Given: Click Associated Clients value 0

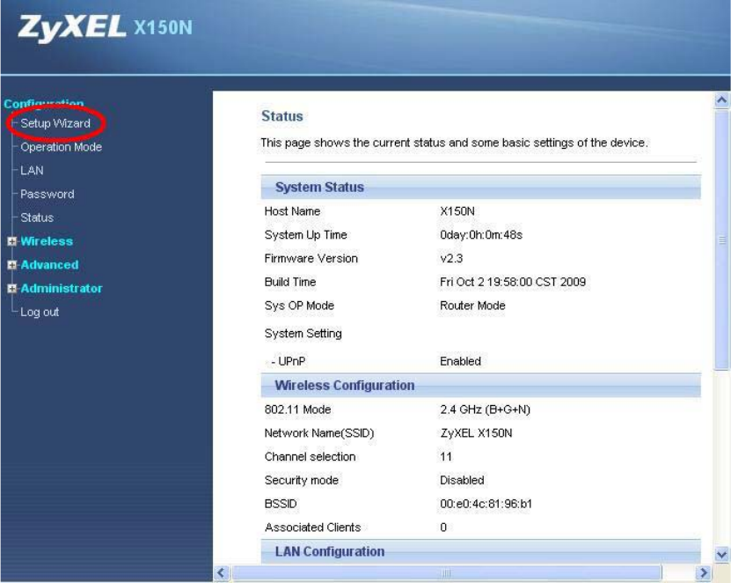Looking at the screenshot, I should [x=443, y=528].
